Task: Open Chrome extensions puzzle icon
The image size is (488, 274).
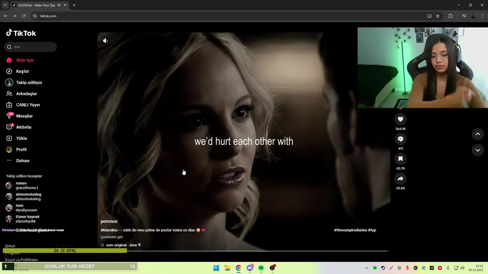Action: point(450,16)
